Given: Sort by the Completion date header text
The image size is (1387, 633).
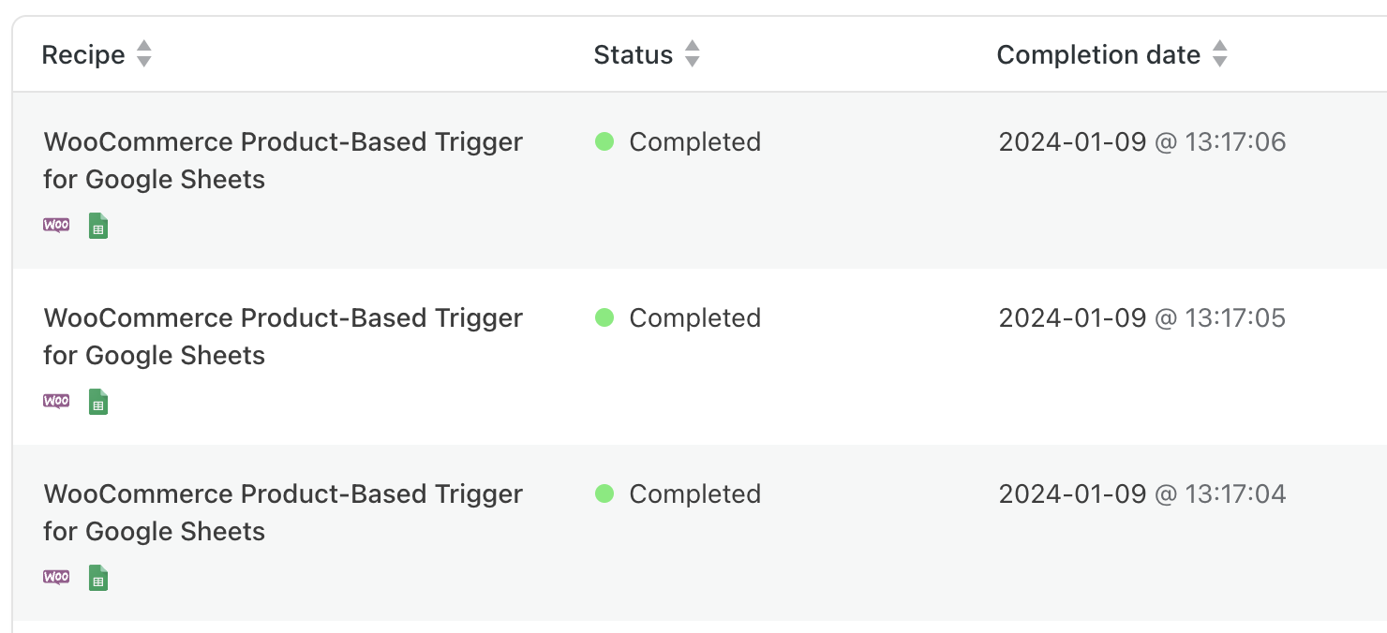Looking at the screenshot, I should (1097, 55).
